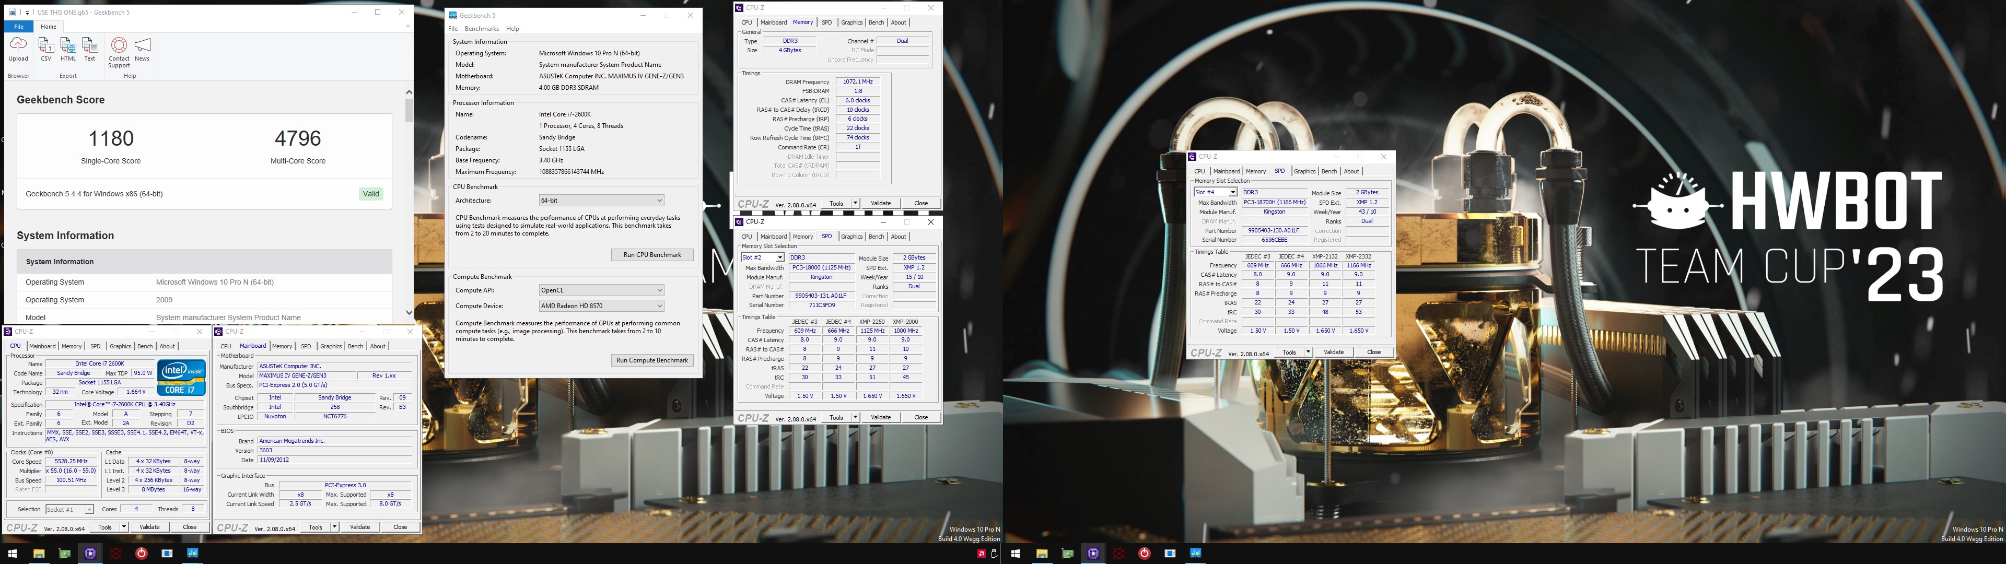Export results with the Text icon
2006x564 pixels.
(x=90, y=45)
